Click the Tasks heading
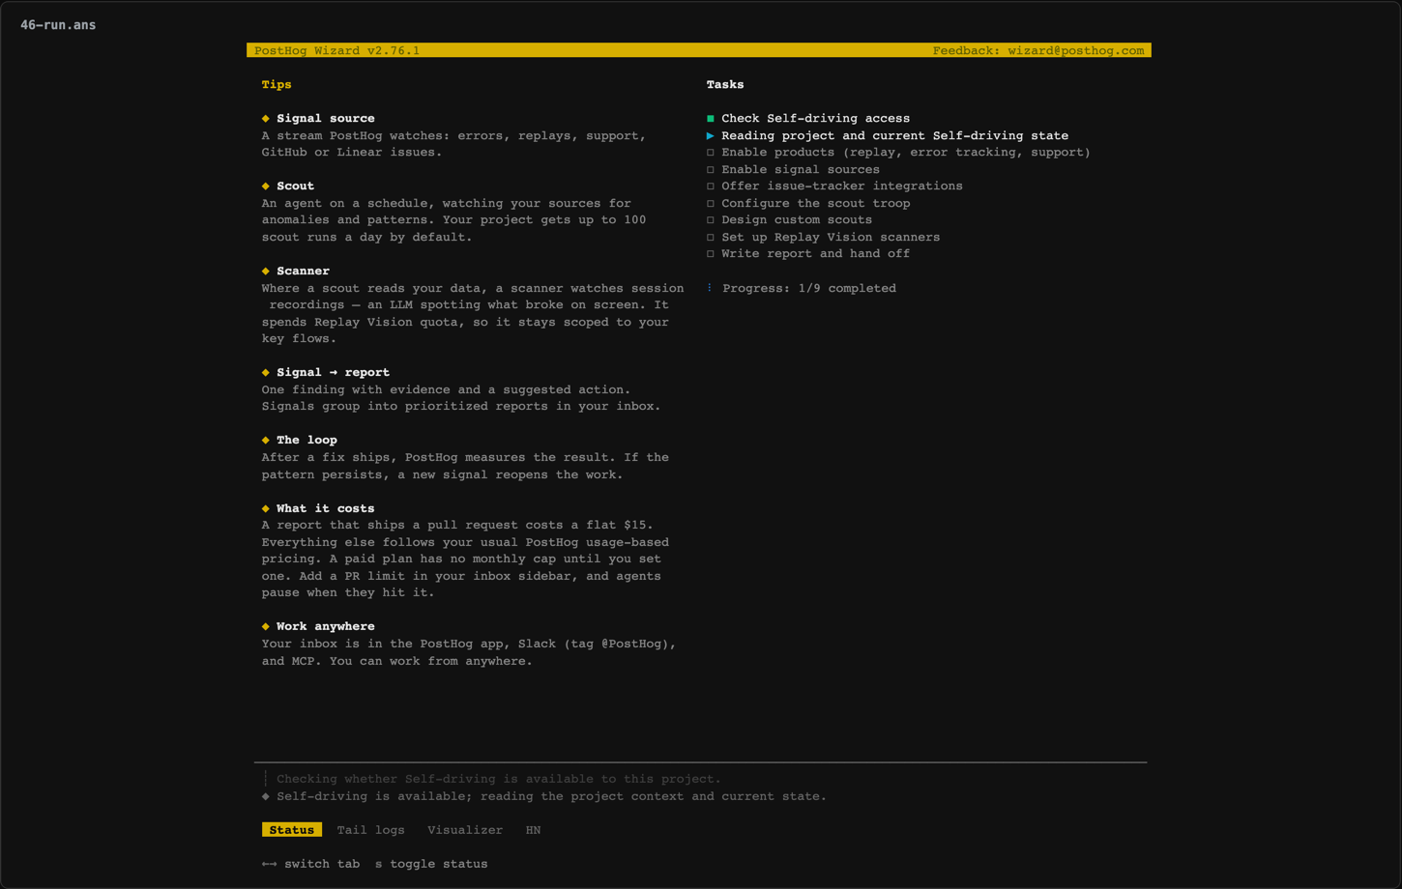Screen dimensions: 1402x889 click(725, 85)
